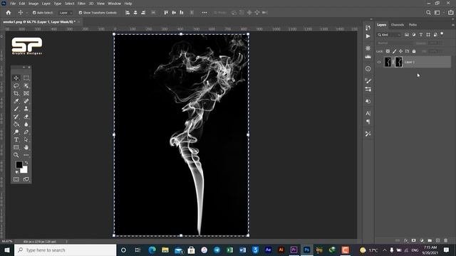This screenshot has height=256, width=456.
Task: Change screen mode from the toolbox
Action: click(26, 179)
